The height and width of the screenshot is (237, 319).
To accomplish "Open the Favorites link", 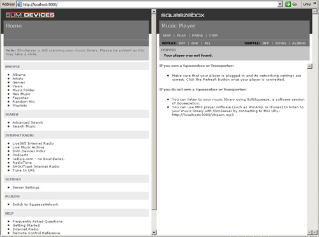I will [20, 97].
